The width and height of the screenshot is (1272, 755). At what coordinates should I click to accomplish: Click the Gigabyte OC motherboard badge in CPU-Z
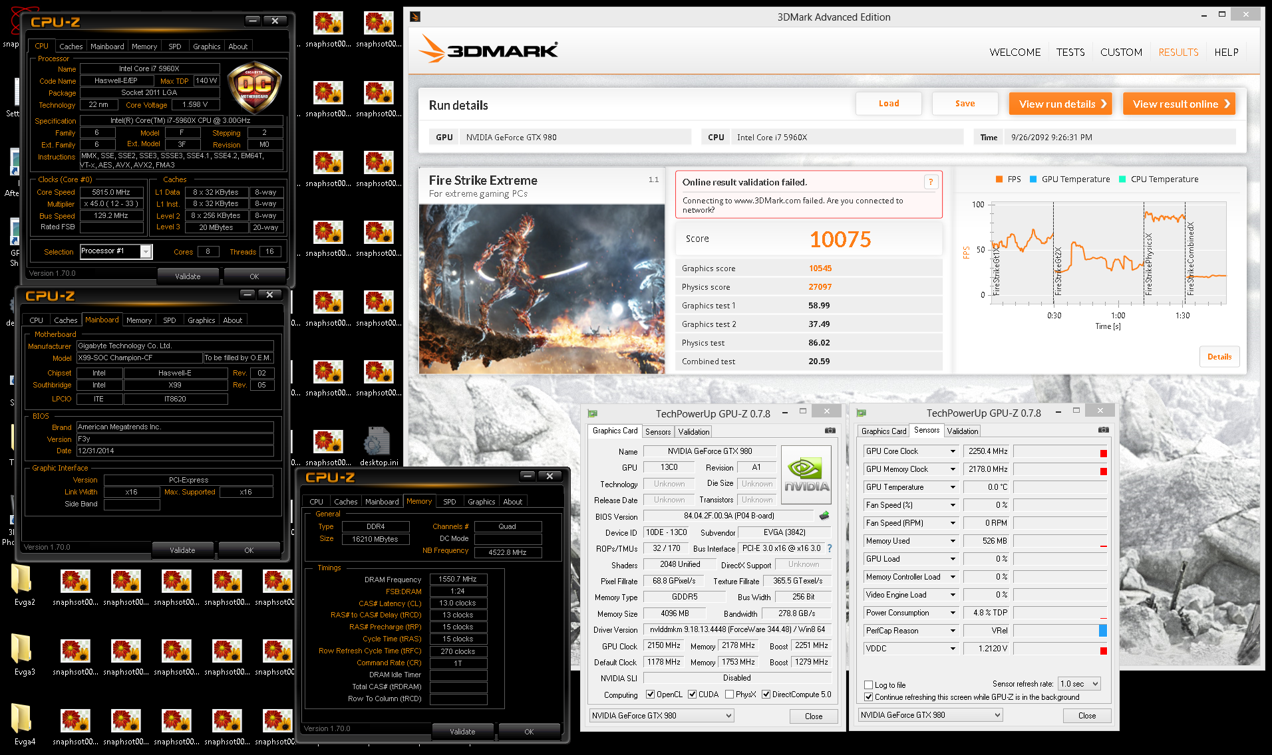coord(254,87)
